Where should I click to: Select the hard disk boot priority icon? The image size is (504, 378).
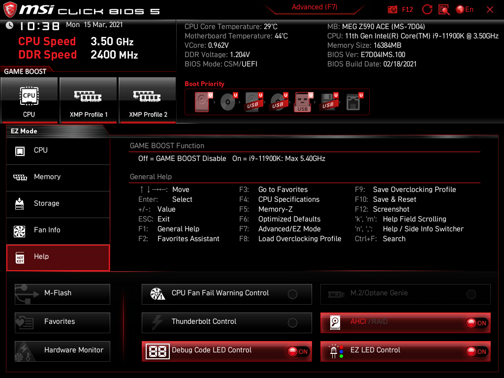[203, 102]
